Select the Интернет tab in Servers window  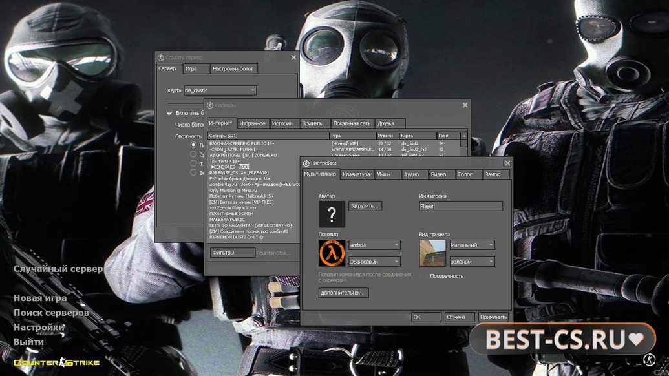(x=220, y=123)
